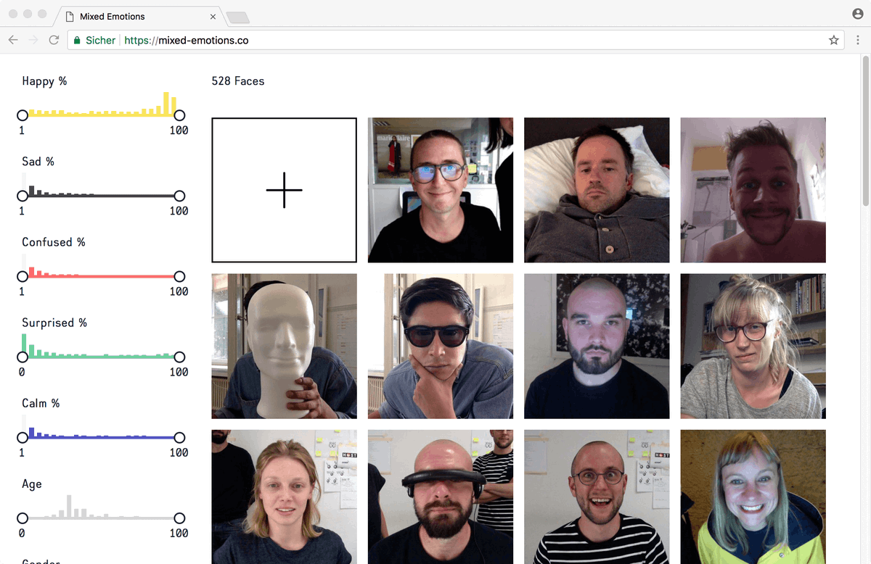
Task: Open photo of man wearing sunglasses
Action: 441,346
